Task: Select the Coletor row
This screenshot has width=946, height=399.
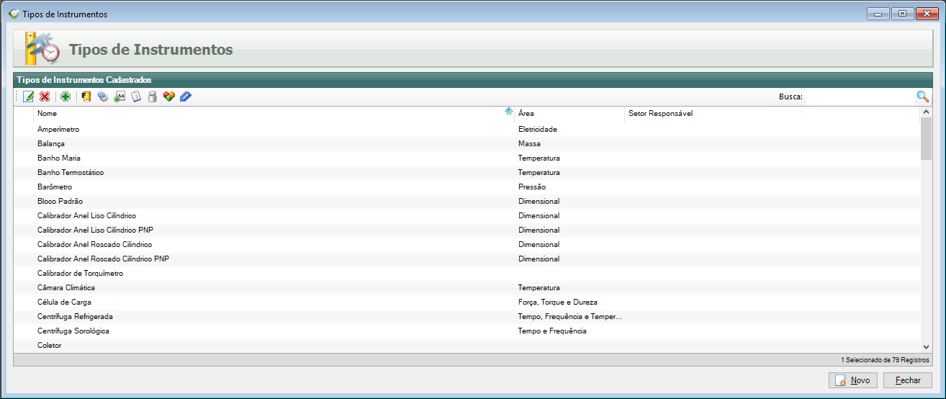Action: tap(467, 346)
